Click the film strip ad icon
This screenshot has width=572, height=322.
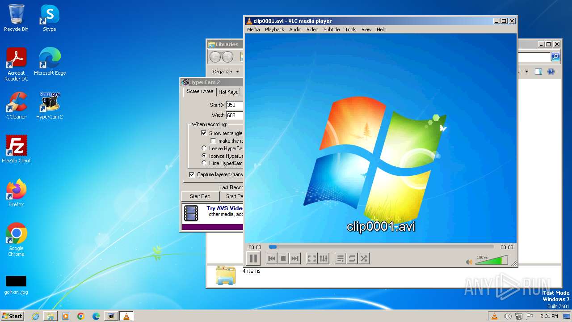pyautogui.click(x=191, y=213)
